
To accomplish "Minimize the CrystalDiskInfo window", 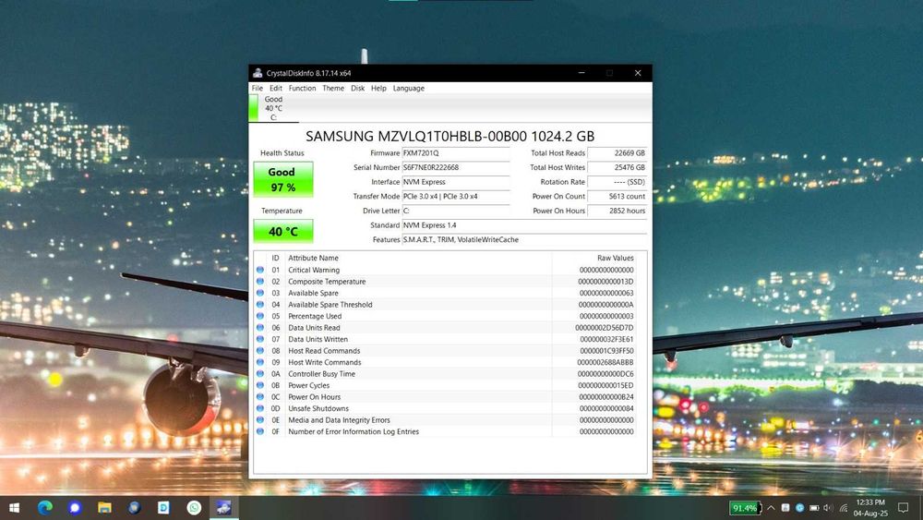I will point(581,73).
